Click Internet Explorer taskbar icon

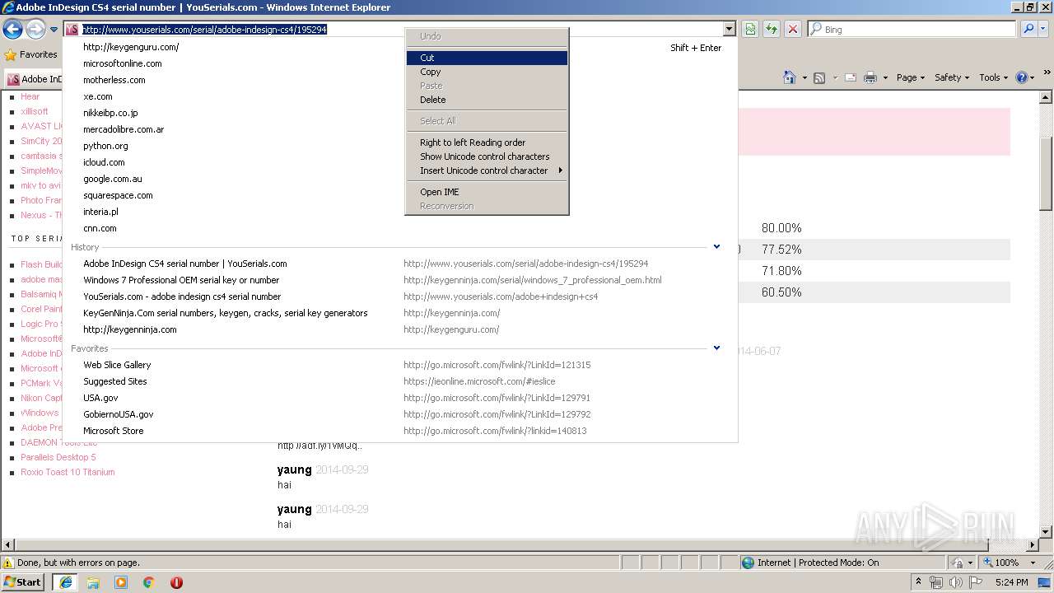pos(65,582)
